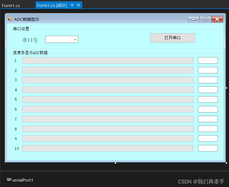Screen dimensions: 229x187
Task: Select the label numbered 2
Action: point(16,70)
